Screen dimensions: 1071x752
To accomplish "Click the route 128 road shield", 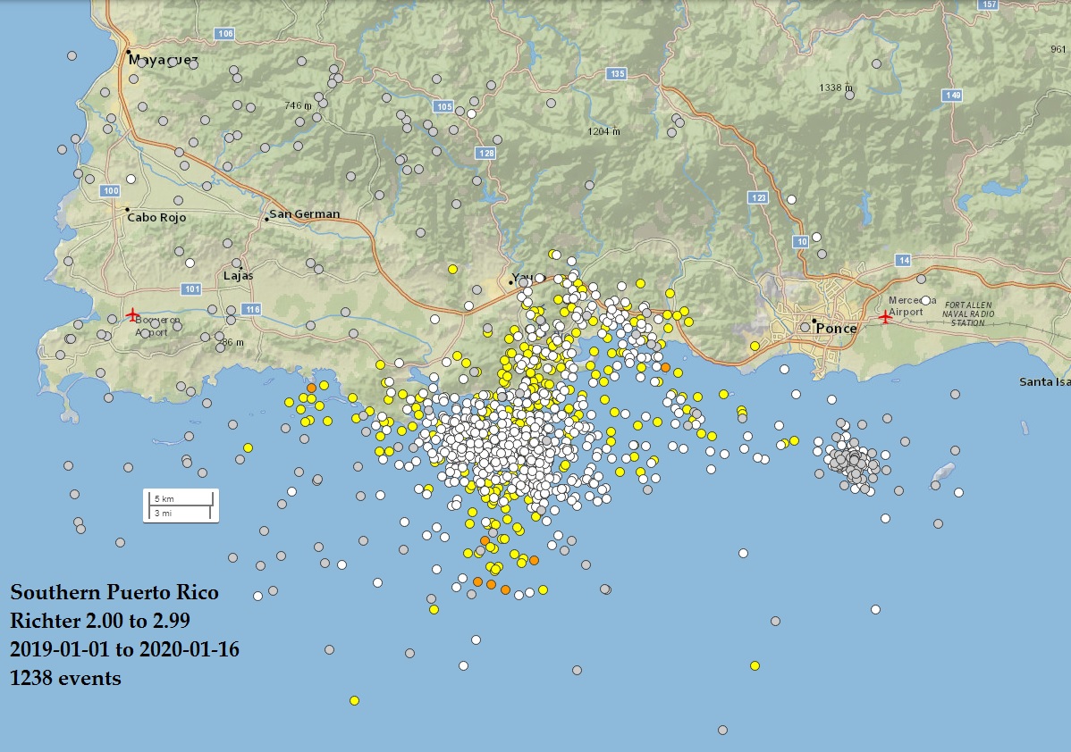I will pyautogui.click(x=485, y=154).
